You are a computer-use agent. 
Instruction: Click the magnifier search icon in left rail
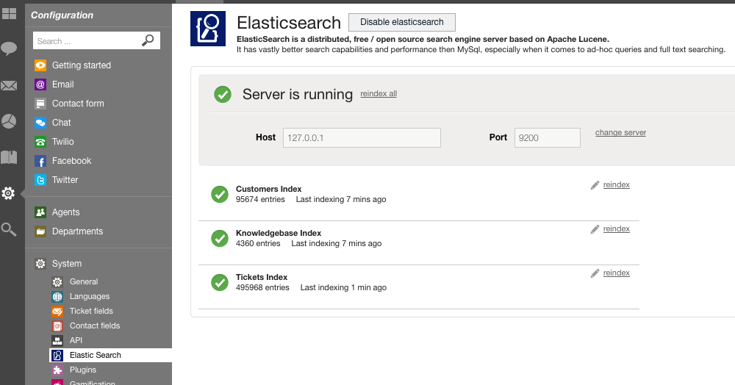point(9,229)
